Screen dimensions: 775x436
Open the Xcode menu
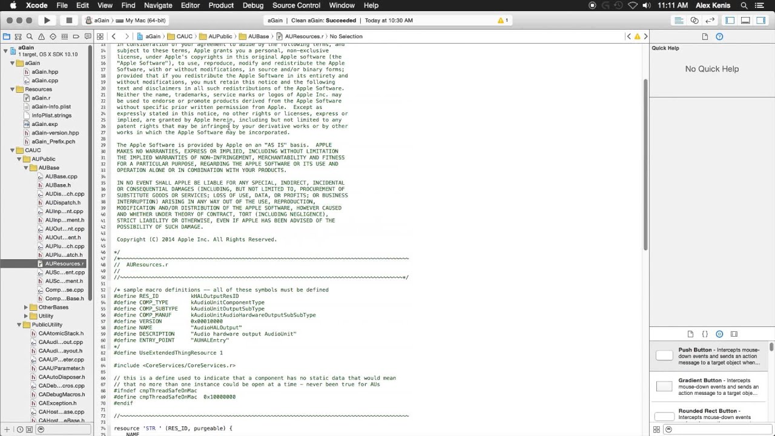36,5
